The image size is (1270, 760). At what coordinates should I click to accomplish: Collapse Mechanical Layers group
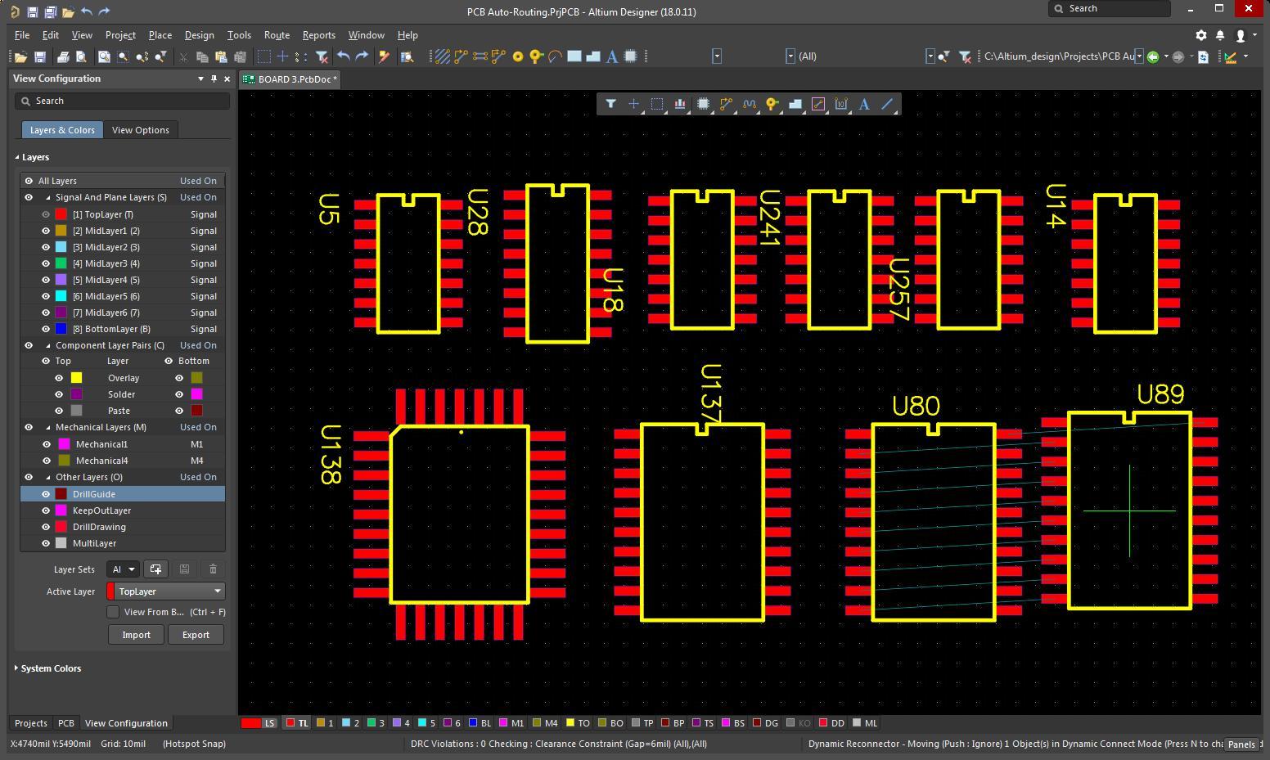tap(47, 427)
